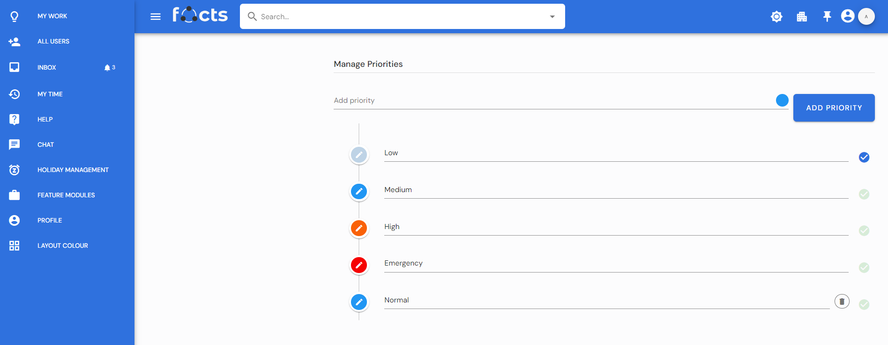The height and width of the screenshot is (345, 888).
Task: Enable the Normal priority checkmark
Action: coord(864,305)
